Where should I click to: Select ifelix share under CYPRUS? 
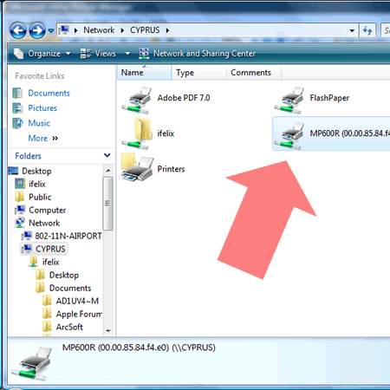pos(51,262)
